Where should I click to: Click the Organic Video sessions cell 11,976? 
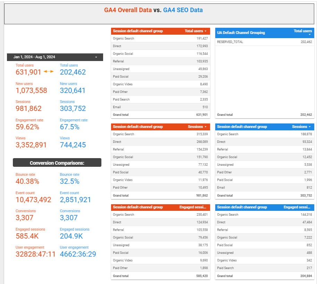[203, 180]
